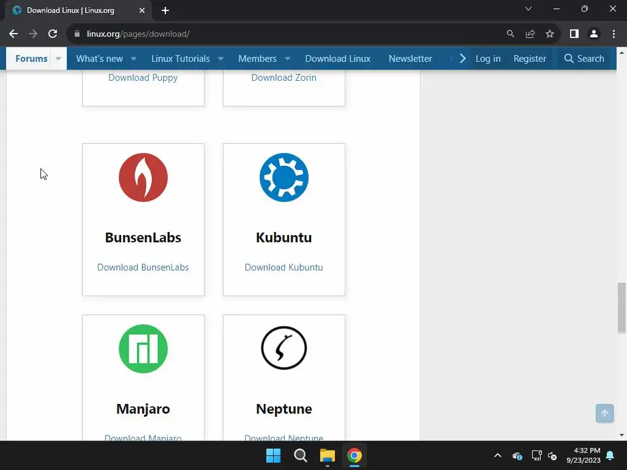The image size is (627, 470).
Task: Click the Neptune circular logo
Action: click(284, 348)
